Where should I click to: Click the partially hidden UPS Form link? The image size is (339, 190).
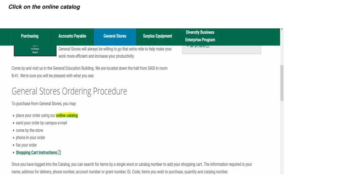pos(198,46)
